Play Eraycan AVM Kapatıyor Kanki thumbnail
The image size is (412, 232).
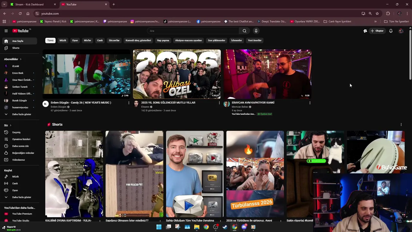coord(267,74)
